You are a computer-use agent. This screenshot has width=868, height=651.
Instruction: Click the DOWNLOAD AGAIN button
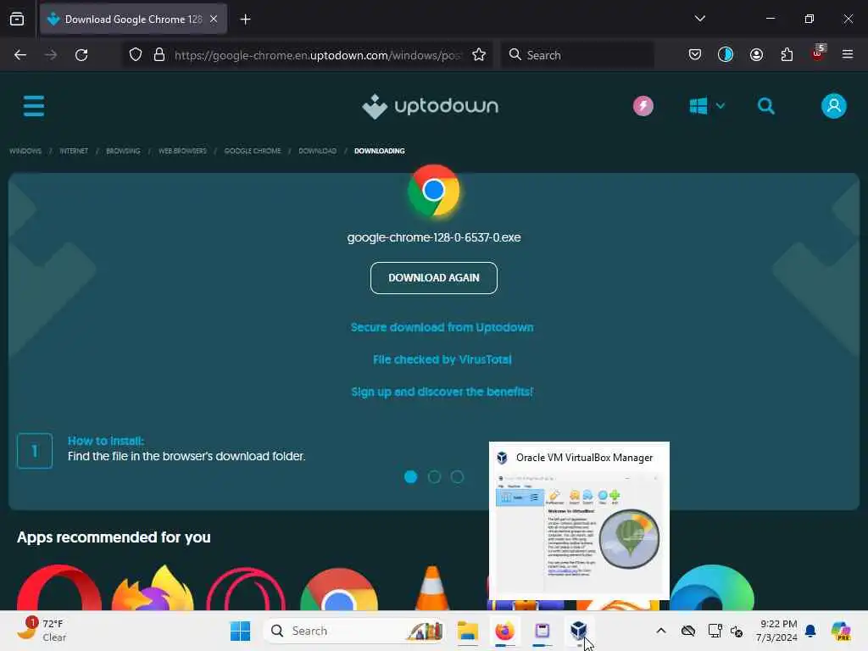433,278
